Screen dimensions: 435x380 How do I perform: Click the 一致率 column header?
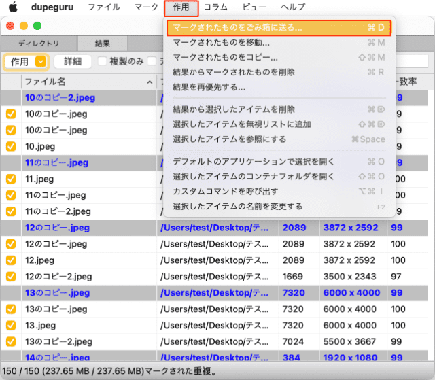[407, 82]
